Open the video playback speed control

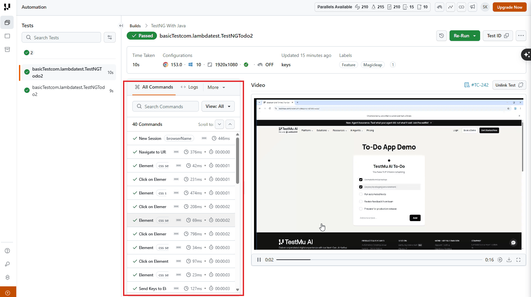[x=500, y=260]
